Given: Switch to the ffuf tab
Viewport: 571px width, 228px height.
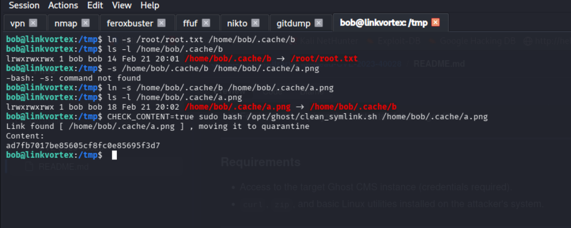Looking at the screenshot, I should pyautogui.click(x=190, y=23).
